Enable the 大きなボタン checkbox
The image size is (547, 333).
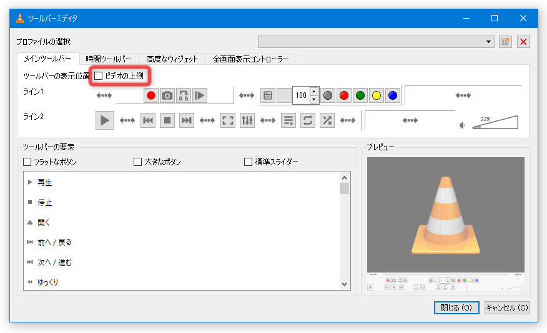138,162
